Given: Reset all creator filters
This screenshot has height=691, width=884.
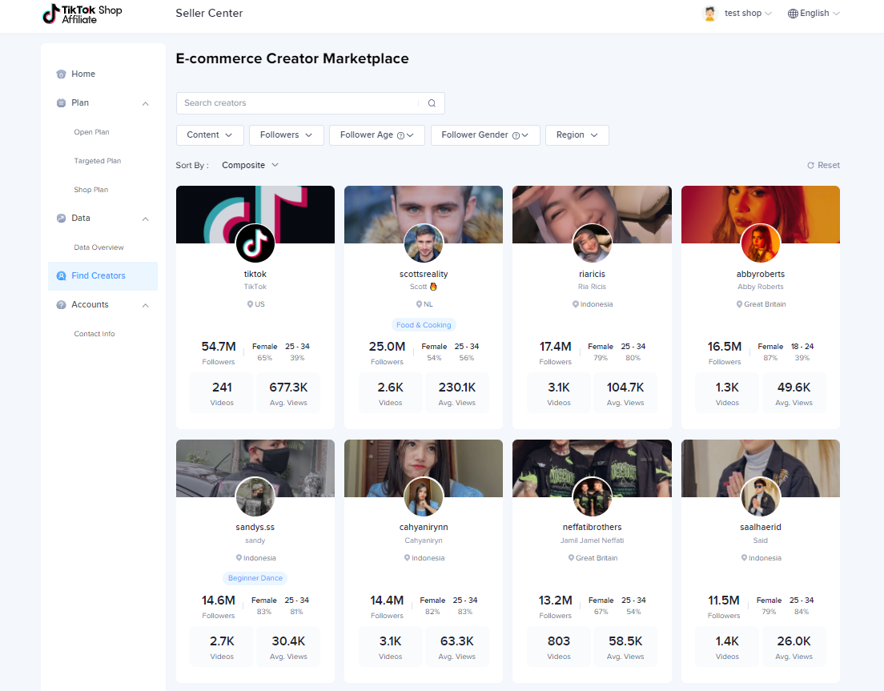Looking at the screenshot, I should [x=823, y=165].
